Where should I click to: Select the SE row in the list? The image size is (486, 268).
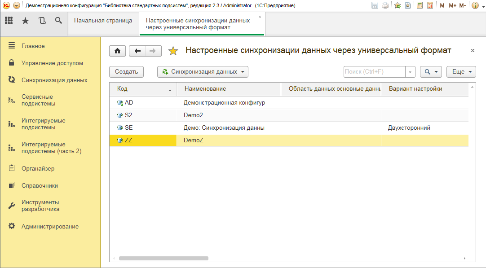tap(225, 128)
